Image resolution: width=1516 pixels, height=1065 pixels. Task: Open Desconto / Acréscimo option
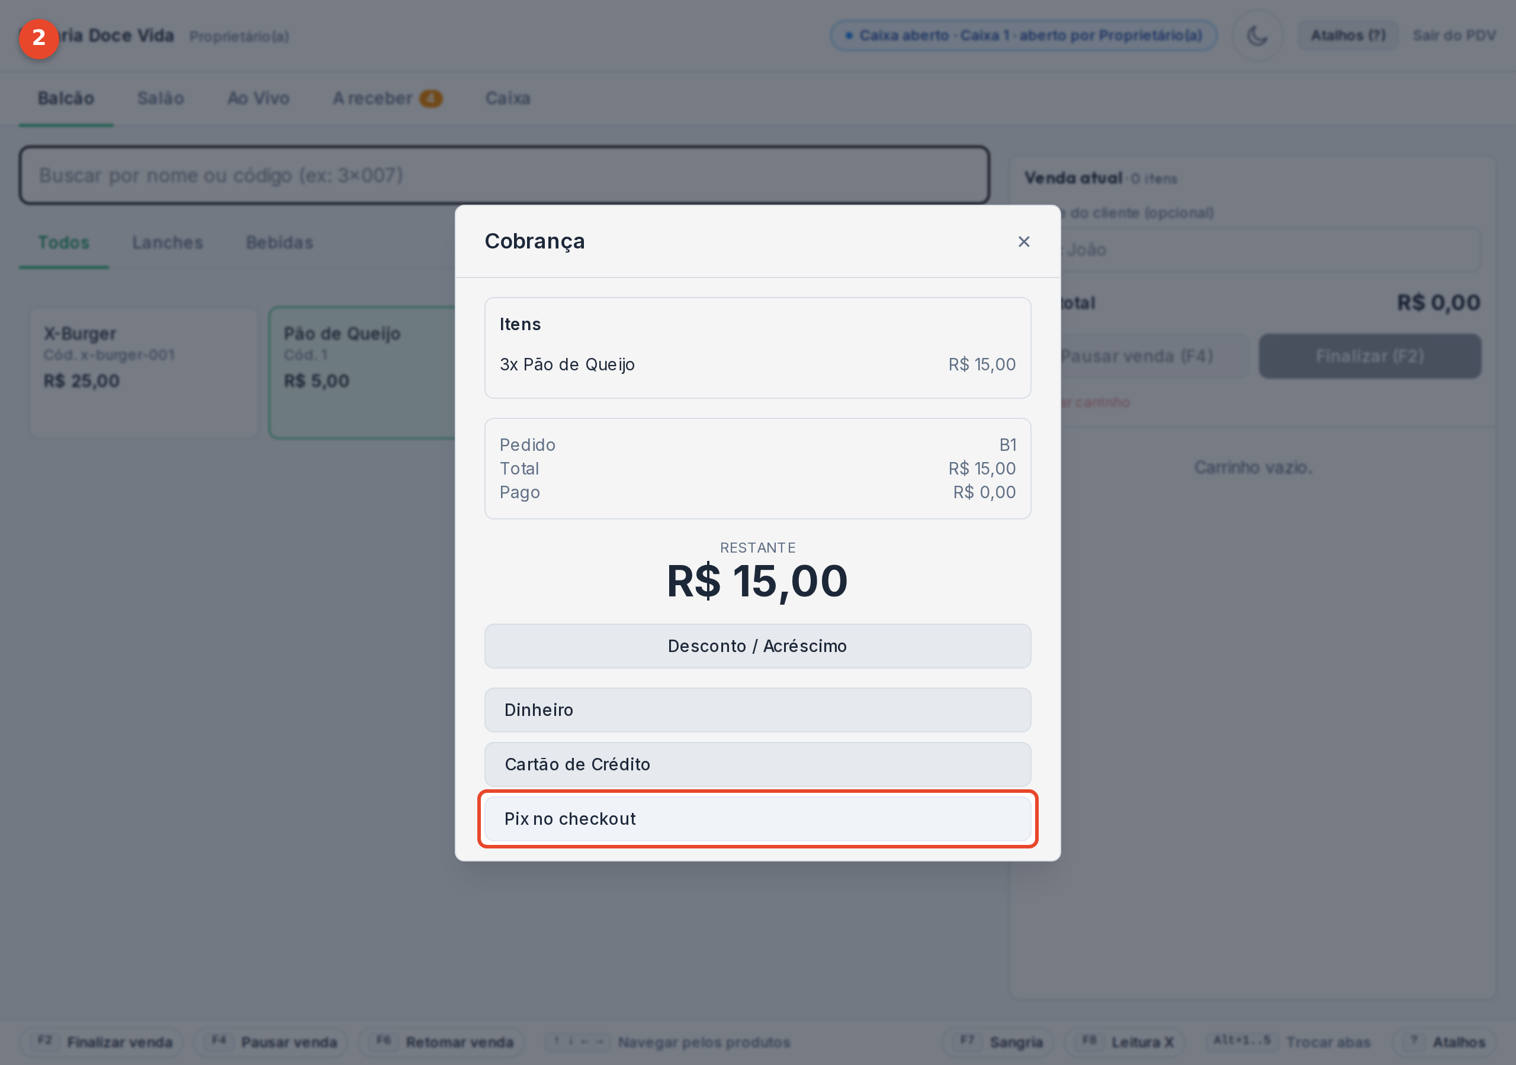coord(757,646)
